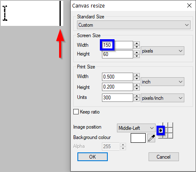This screenshot has height=172, width=196.
Task: Select the middle-left cell in position grid
Action: click(x=161, y=131)
